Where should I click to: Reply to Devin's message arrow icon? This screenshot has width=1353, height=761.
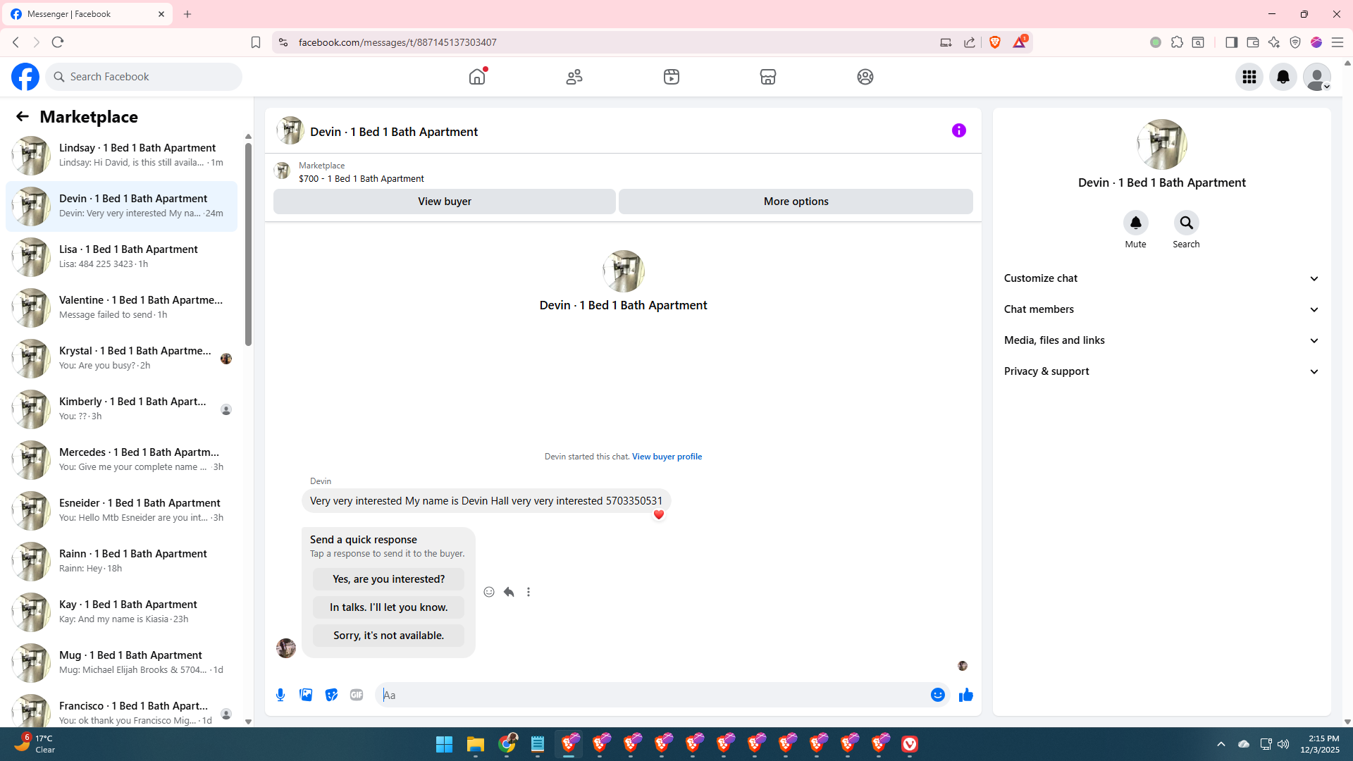(509, 592)
